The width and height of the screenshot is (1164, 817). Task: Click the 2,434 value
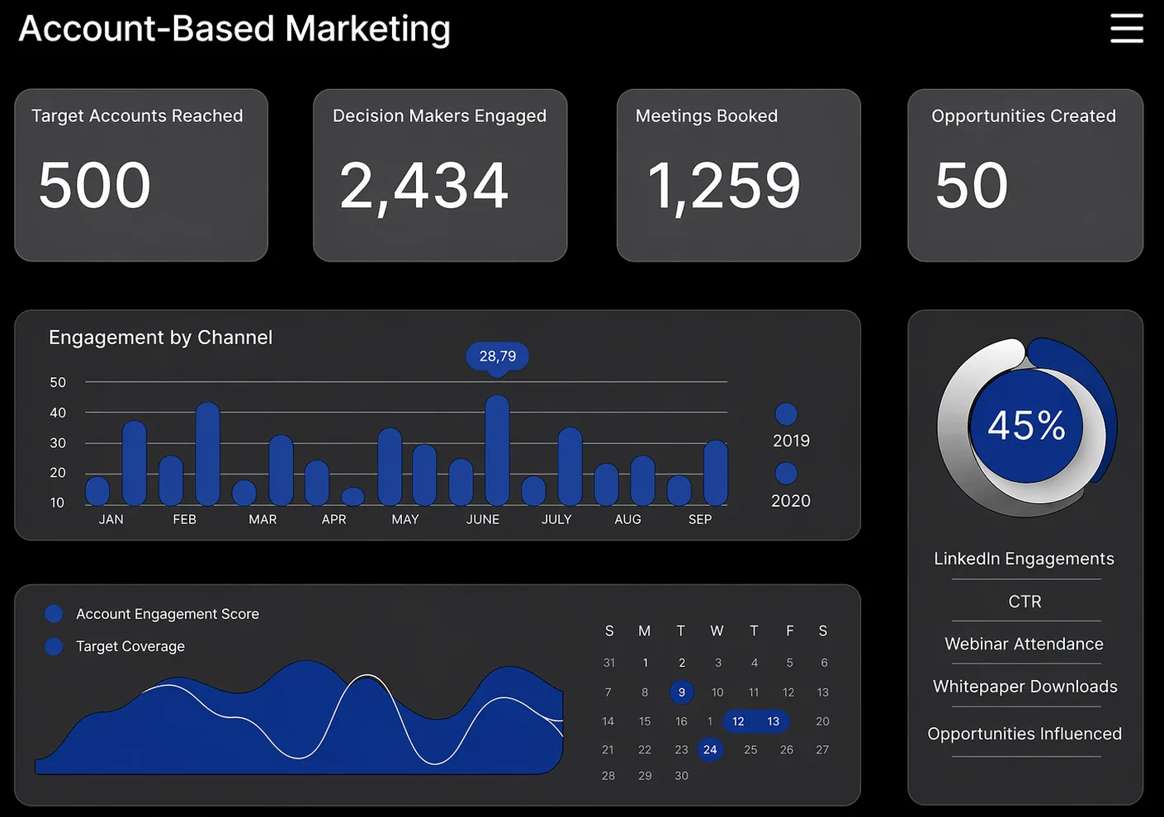pyautogui.click(x=423, y=186)
